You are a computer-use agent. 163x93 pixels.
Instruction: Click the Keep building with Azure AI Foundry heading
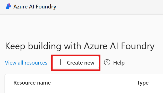[80, 46]
